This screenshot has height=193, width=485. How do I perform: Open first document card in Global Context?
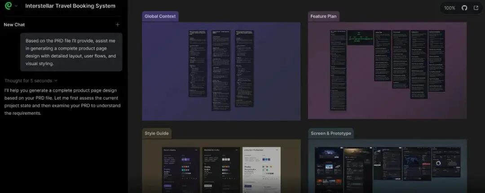coord(198,63)
